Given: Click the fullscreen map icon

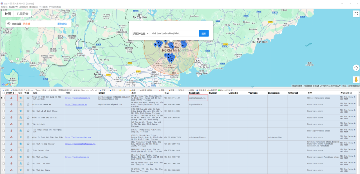Looking at the screenshot, I should pyautogui.click(x=356, y=14).
